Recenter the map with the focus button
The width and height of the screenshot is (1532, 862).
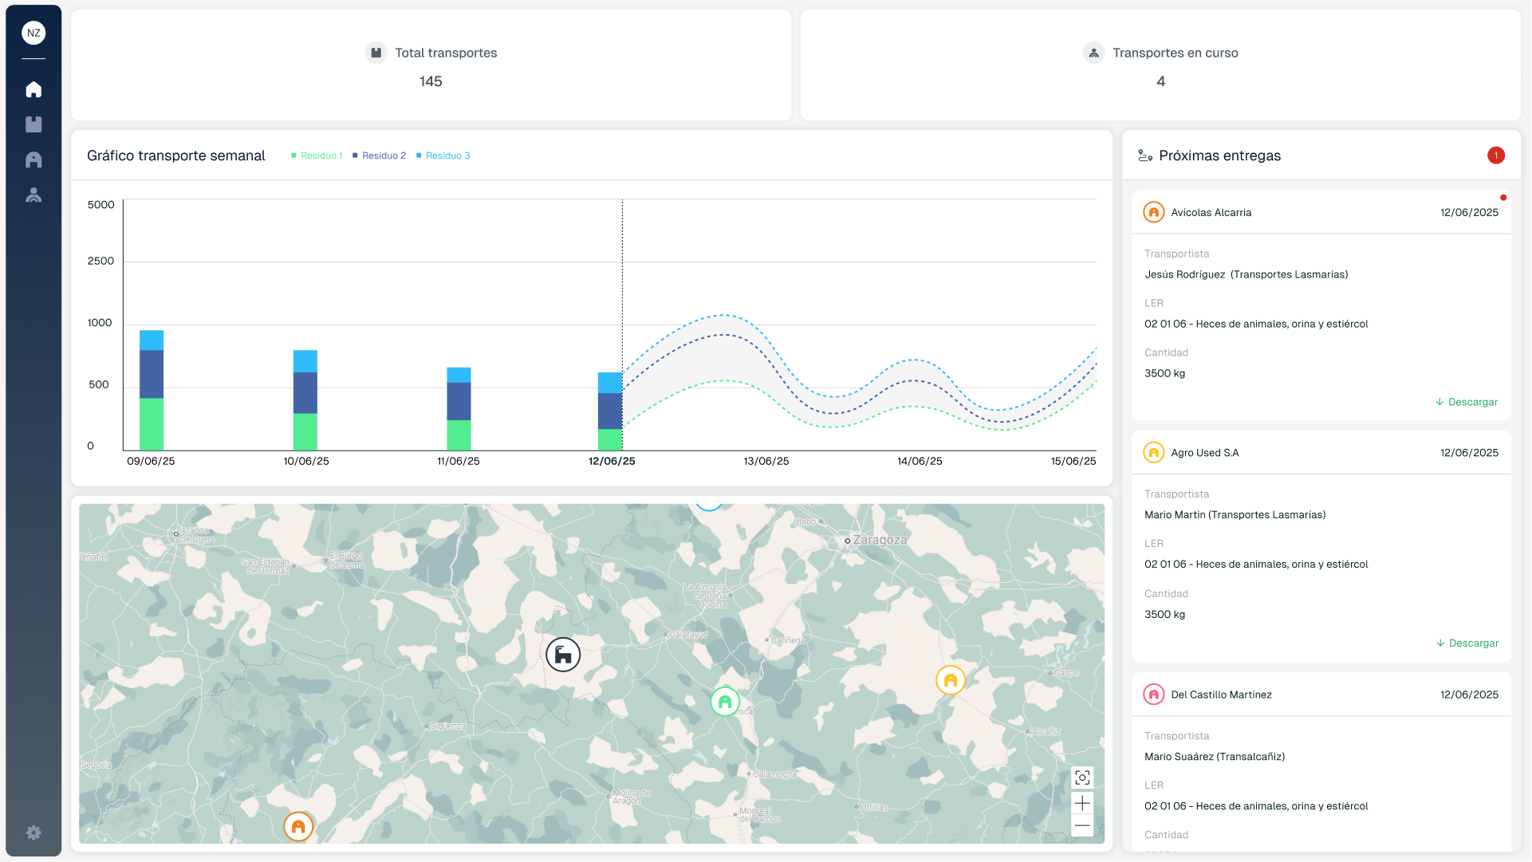point(1082,777)
